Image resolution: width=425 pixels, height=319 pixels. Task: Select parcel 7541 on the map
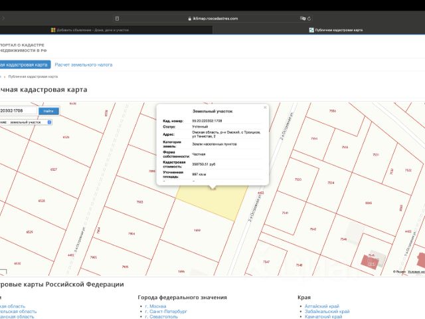coord(285,213)
